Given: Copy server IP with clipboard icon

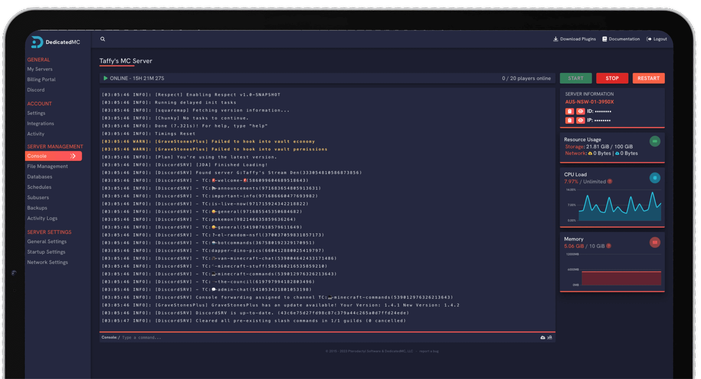Looking at the screenshot, I should 570,120.
